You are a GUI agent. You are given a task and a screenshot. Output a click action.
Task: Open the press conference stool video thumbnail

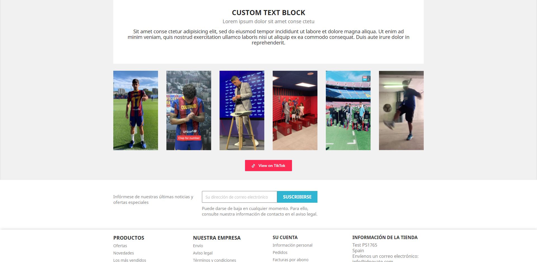242,110
